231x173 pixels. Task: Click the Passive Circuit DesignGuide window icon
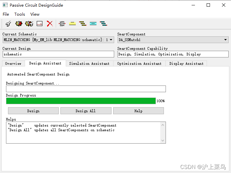pyautogui.click(x=5, y=5)
